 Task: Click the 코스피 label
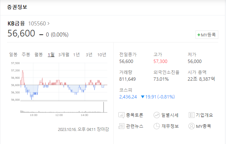point(126,90)
